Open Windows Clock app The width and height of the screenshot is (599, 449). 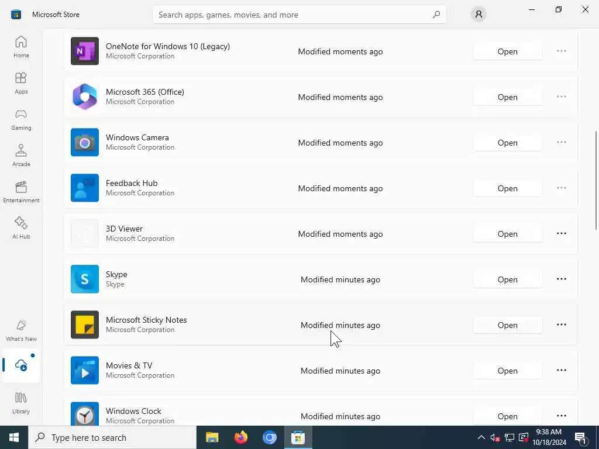pos(507,416)
